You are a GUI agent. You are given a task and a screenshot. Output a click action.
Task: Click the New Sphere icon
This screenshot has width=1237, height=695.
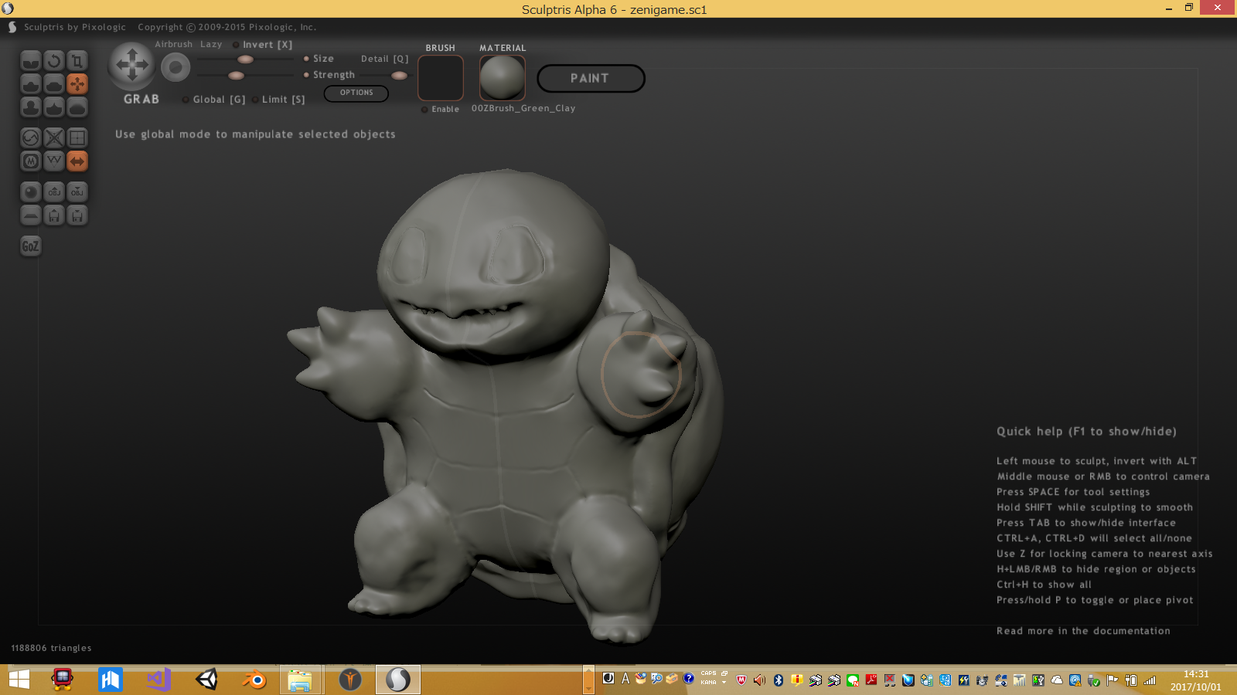click(x=31, y=192)
